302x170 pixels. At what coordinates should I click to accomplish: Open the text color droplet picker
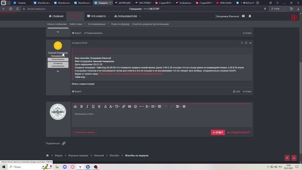coord(105,106)
